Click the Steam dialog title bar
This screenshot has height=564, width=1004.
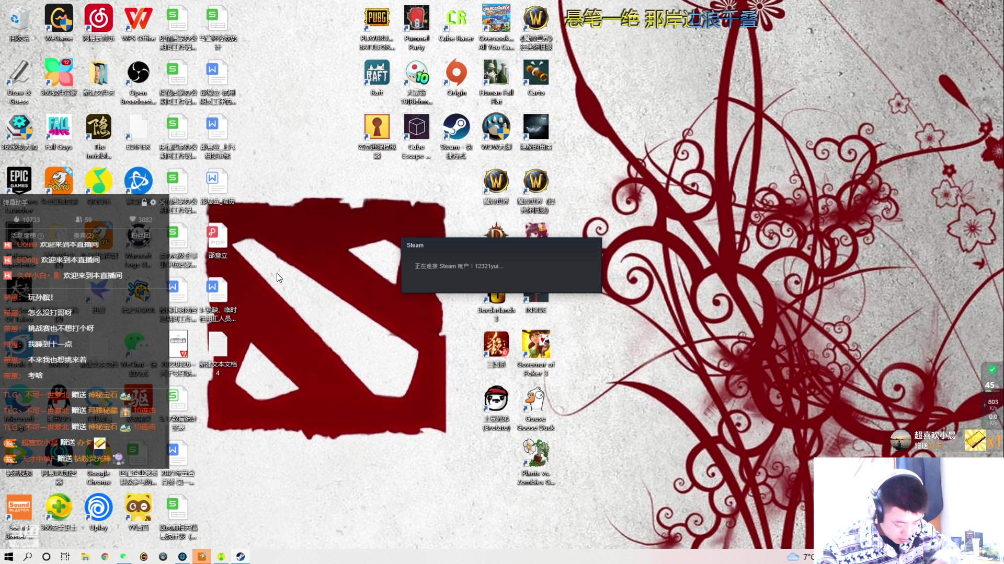click(501, 245)
